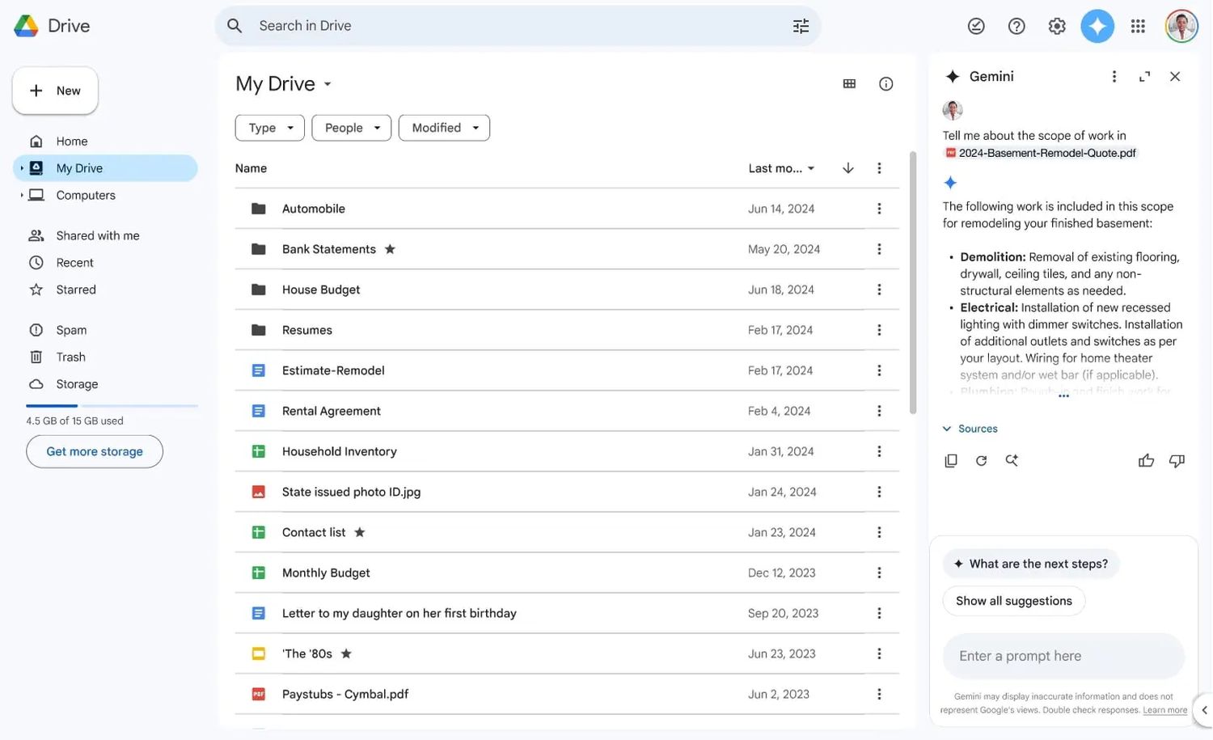The image size is (1213, 740).
Task: Go to Shared with me
Action: click(x=97, y=235)
